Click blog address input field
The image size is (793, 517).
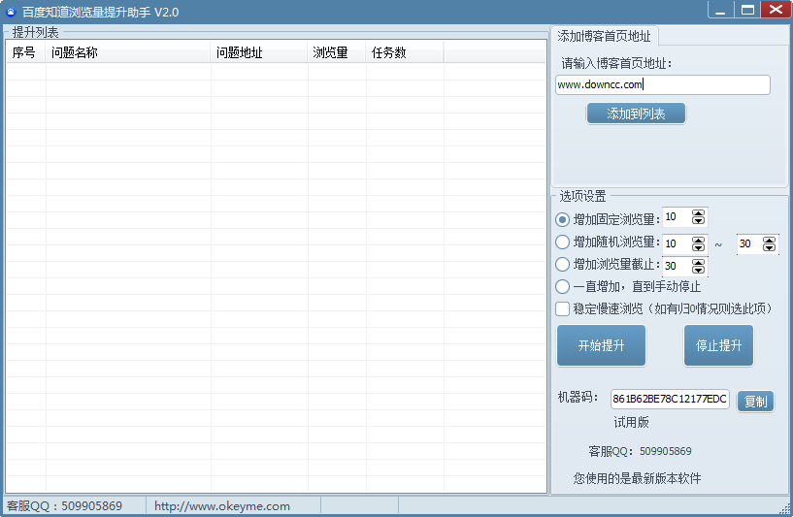(x=663, y=85)
